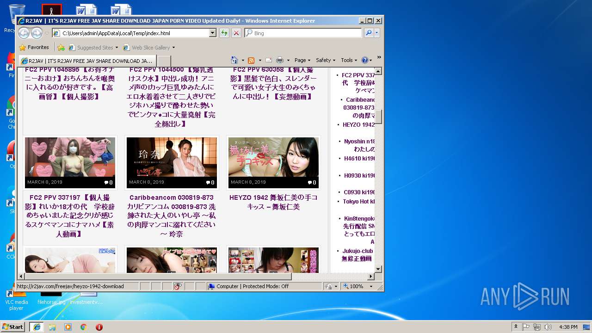Viewport: 592px width, 333px height.
Task: Open the Page menu
Action: [x=302, y=60]
